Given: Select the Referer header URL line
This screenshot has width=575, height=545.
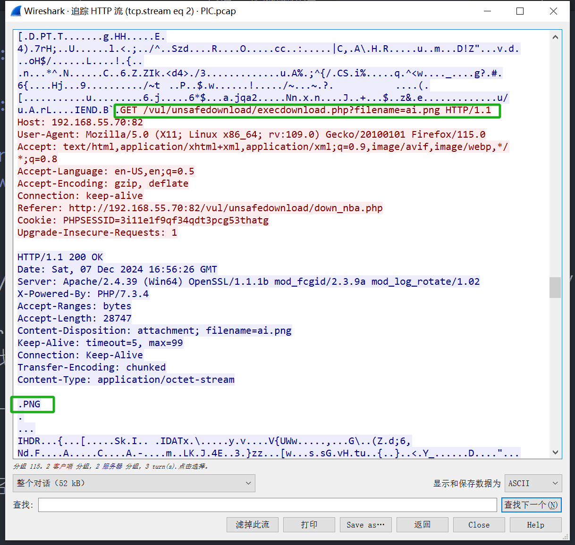Looking at the screenshot, I should pos(200,208).
